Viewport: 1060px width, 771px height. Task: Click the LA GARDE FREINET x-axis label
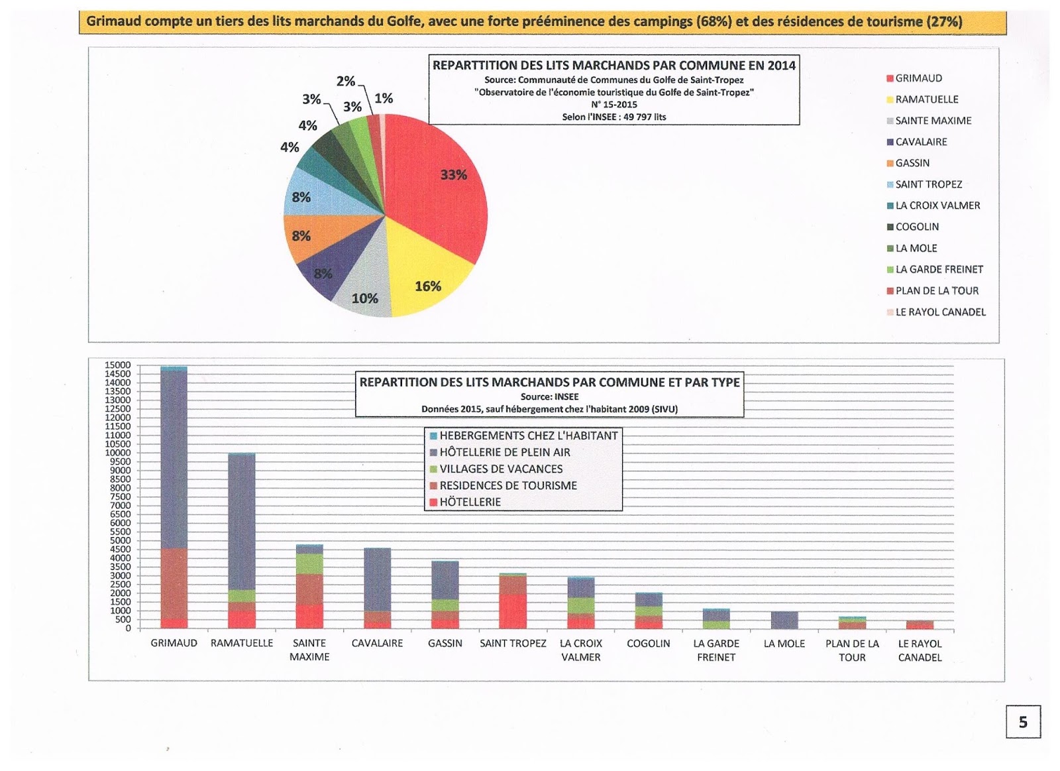[716, 650]
